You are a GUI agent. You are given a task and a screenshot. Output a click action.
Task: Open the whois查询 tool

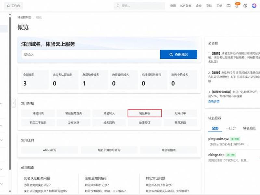pyautogui.click(x=50, y=150)
